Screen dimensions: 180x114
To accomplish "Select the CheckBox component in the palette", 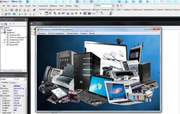I will 76,13.
